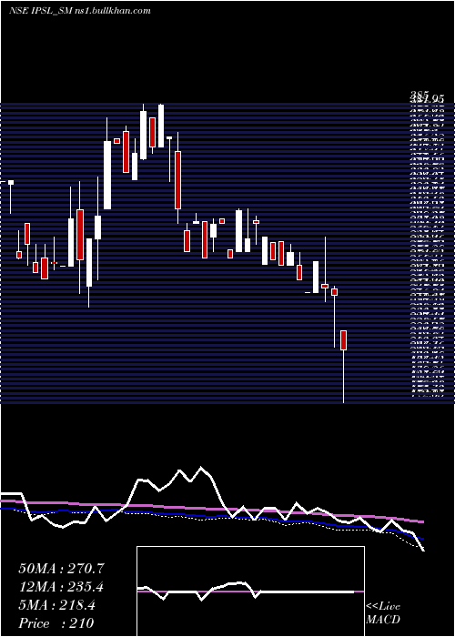
Task: Click the '5MA : 218.4' value
Action: (56, 605)
